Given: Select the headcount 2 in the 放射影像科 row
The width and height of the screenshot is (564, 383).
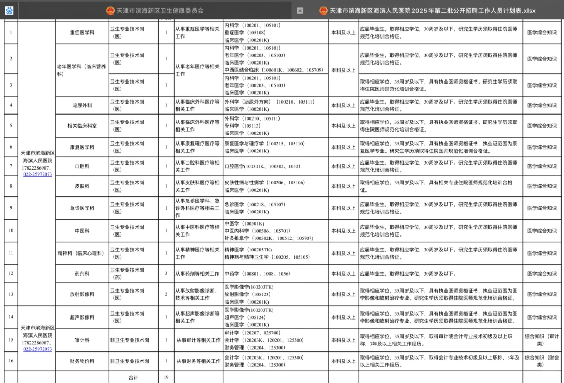Looking at the screenshot, I should pos(166,294).
